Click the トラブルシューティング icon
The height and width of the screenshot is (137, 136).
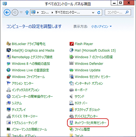[8, 123]
